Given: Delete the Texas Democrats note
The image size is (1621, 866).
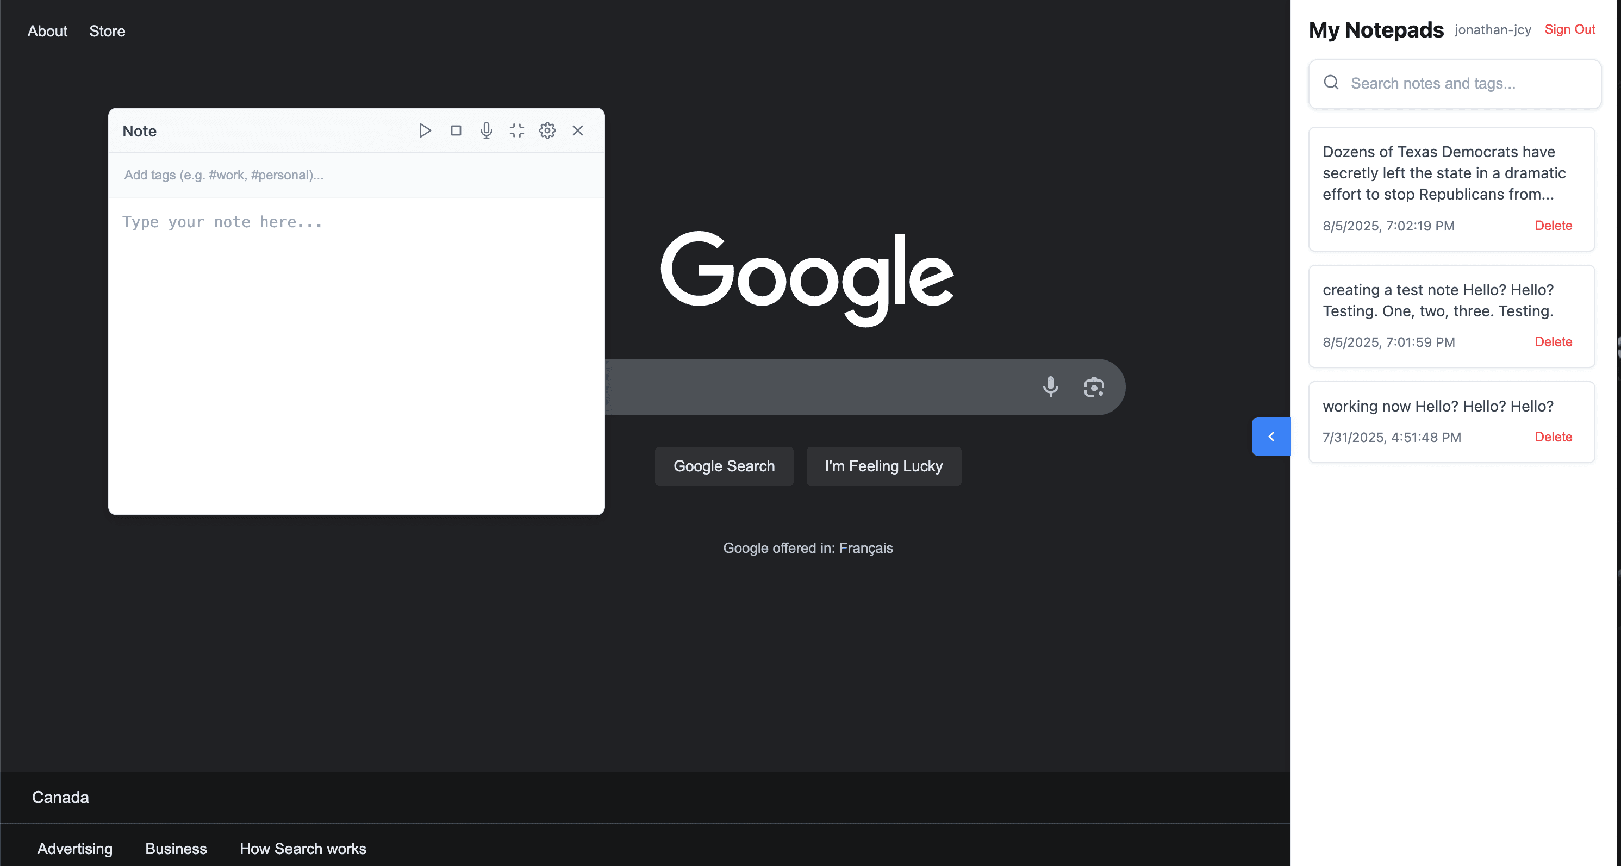Looking at the screenshot, I should pyautogui.click(x=1553, y=225).
